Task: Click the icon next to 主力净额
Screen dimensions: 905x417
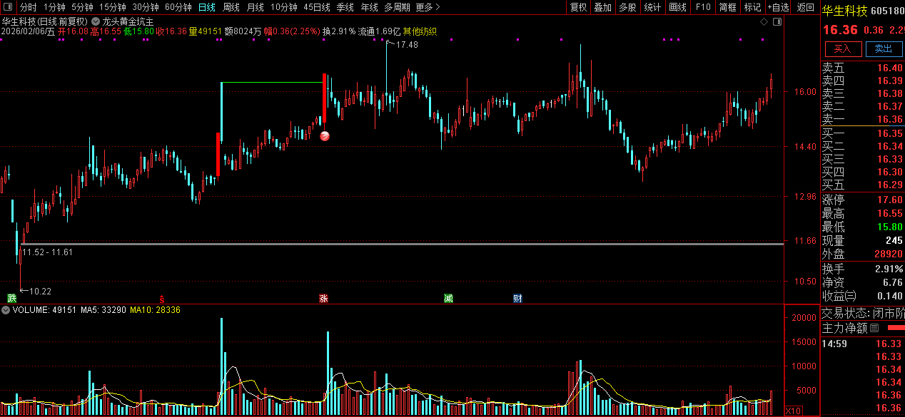Action: pos(874,328)
